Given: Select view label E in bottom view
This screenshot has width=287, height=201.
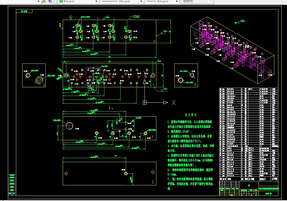Looking at the screenshot, I should click(x=153, y=182).
